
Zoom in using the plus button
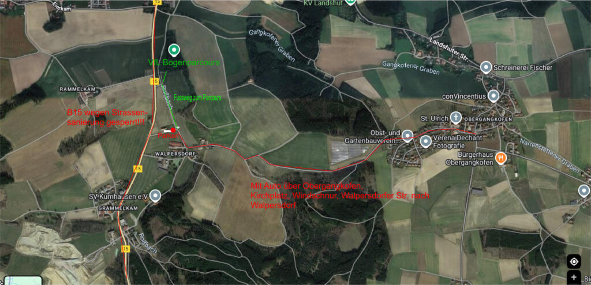[574, 276]
